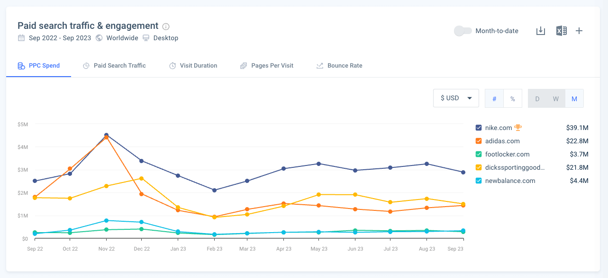Enable the Month-to-date toggle
This screenshot has height=278, width=608.
tap(463, 31)
